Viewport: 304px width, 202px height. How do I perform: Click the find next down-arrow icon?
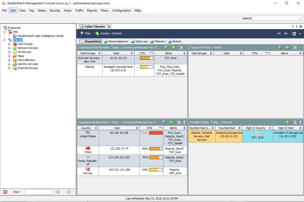pyautogui.click(x=58, y=192)
